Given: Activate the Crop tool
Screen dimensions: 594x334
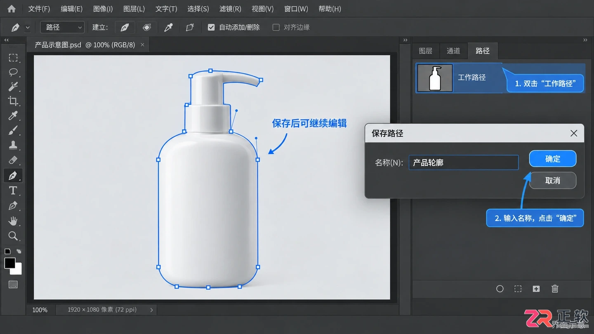Looking at the screenshot, I should (x=13, y=101).
